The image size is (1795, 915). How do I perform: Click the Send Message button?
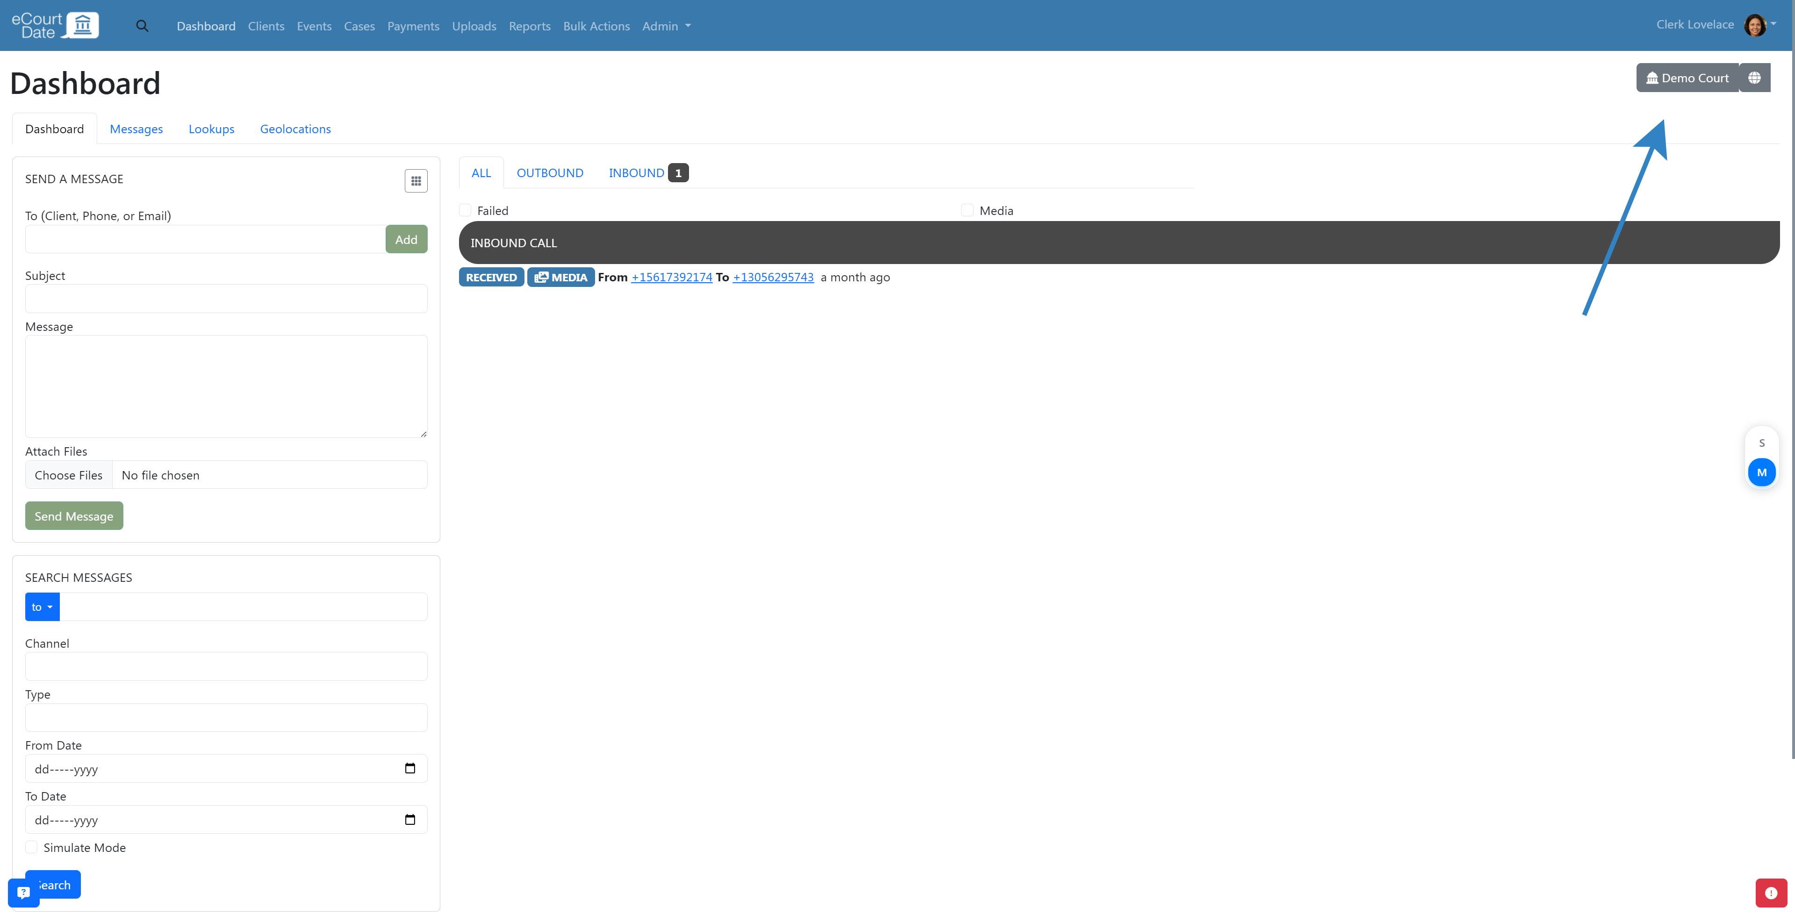tap(74, 516)
